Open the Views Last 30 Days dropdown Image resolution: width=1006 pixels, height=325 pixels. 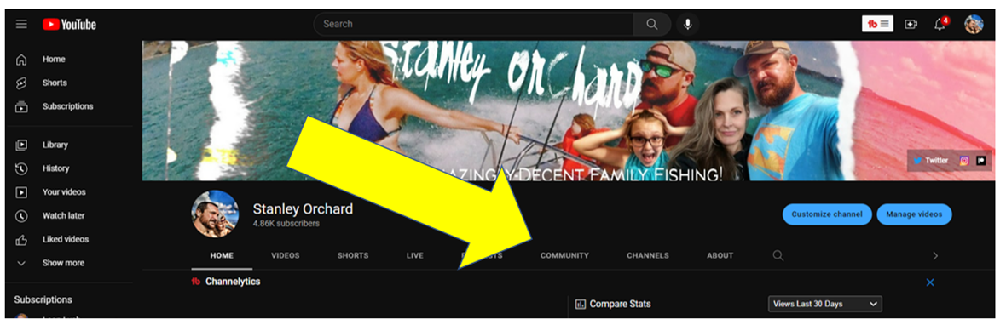click(x=825, y=304)
